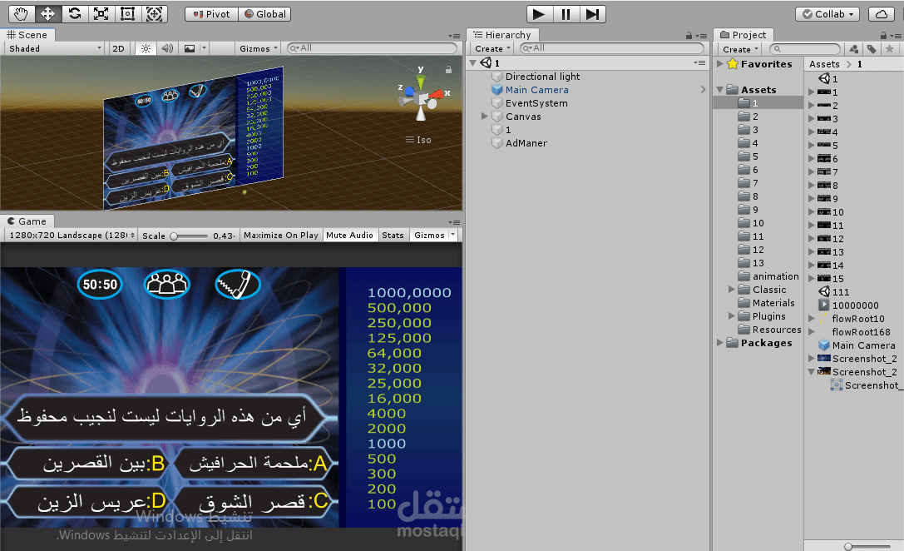Open the Collab dropdown
Image resolution: width=904 pixels, height=551 pixels.
[827, 14]
